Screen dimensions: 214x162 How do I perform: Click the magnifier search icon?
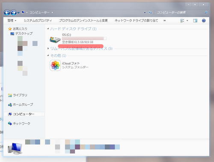(206, 13)
